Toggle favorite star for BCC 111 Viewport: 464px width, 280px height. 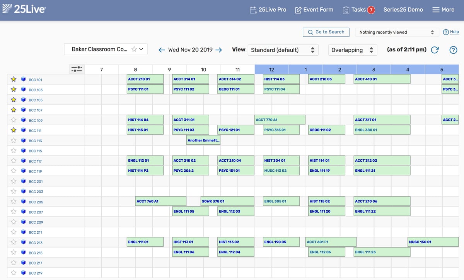[x=14, y=130]
